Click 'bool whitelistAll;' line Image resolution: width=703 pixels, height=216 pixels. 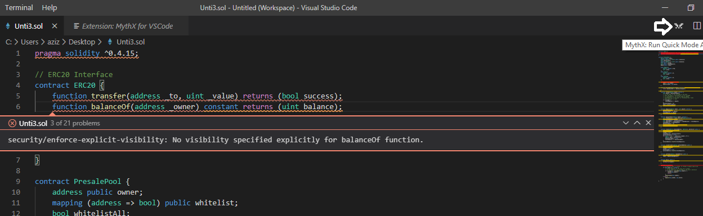point(91,213)
